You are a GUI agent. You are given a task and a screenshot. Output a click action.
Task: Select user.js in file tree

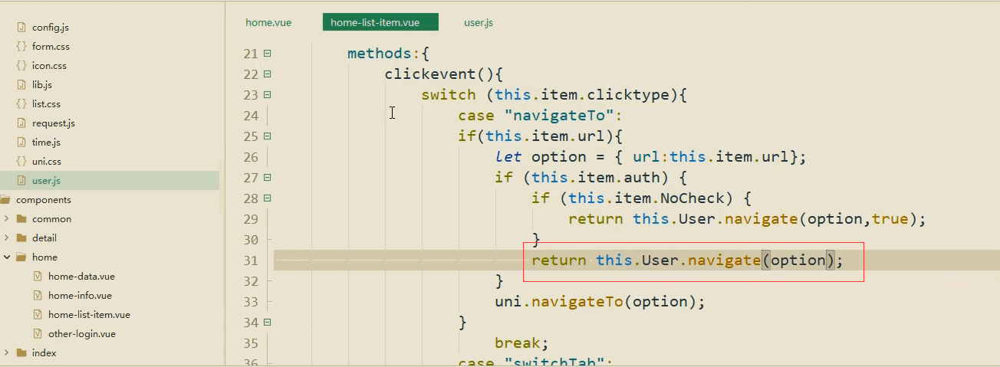point(110,180)
